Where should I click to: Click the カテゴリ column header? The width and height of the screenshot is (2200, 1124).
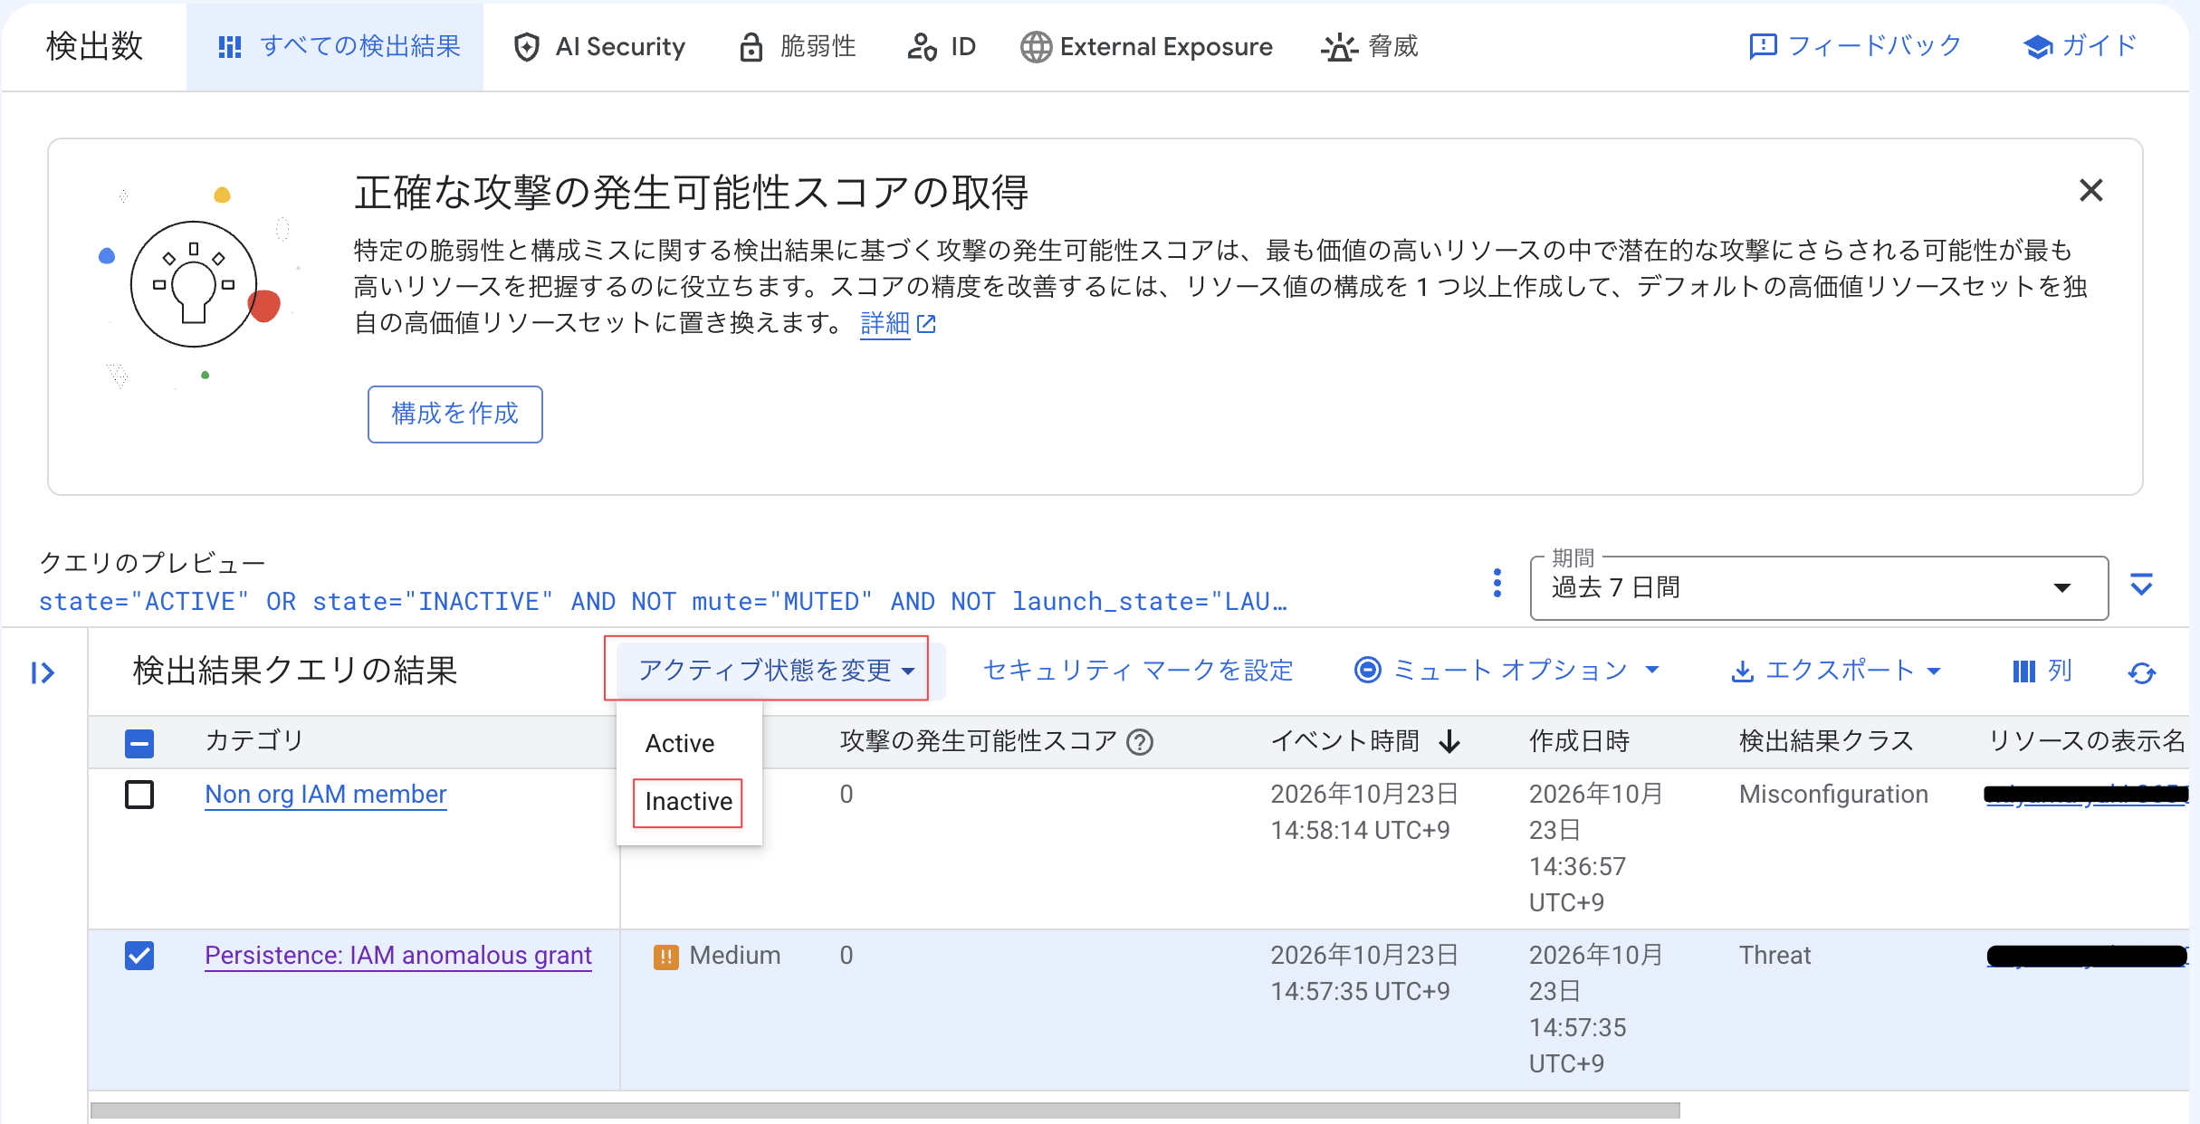[254, 741]
